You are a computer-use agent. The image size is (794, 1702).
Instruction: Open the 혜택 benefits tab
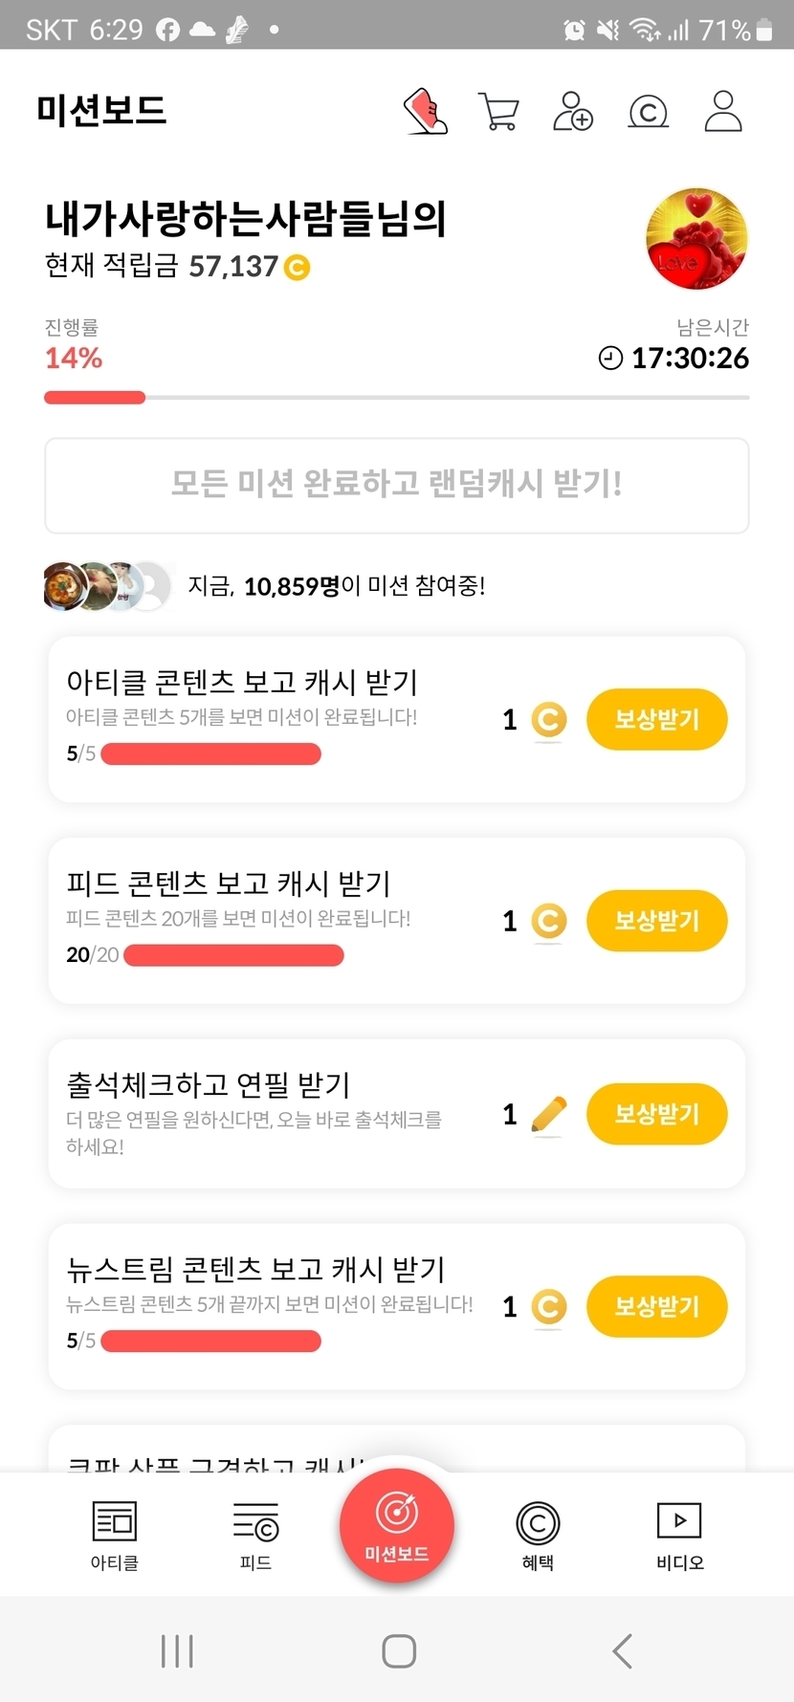(x=538, y=1535)
